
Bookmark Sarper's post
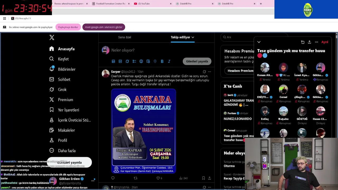coord(203,178)
